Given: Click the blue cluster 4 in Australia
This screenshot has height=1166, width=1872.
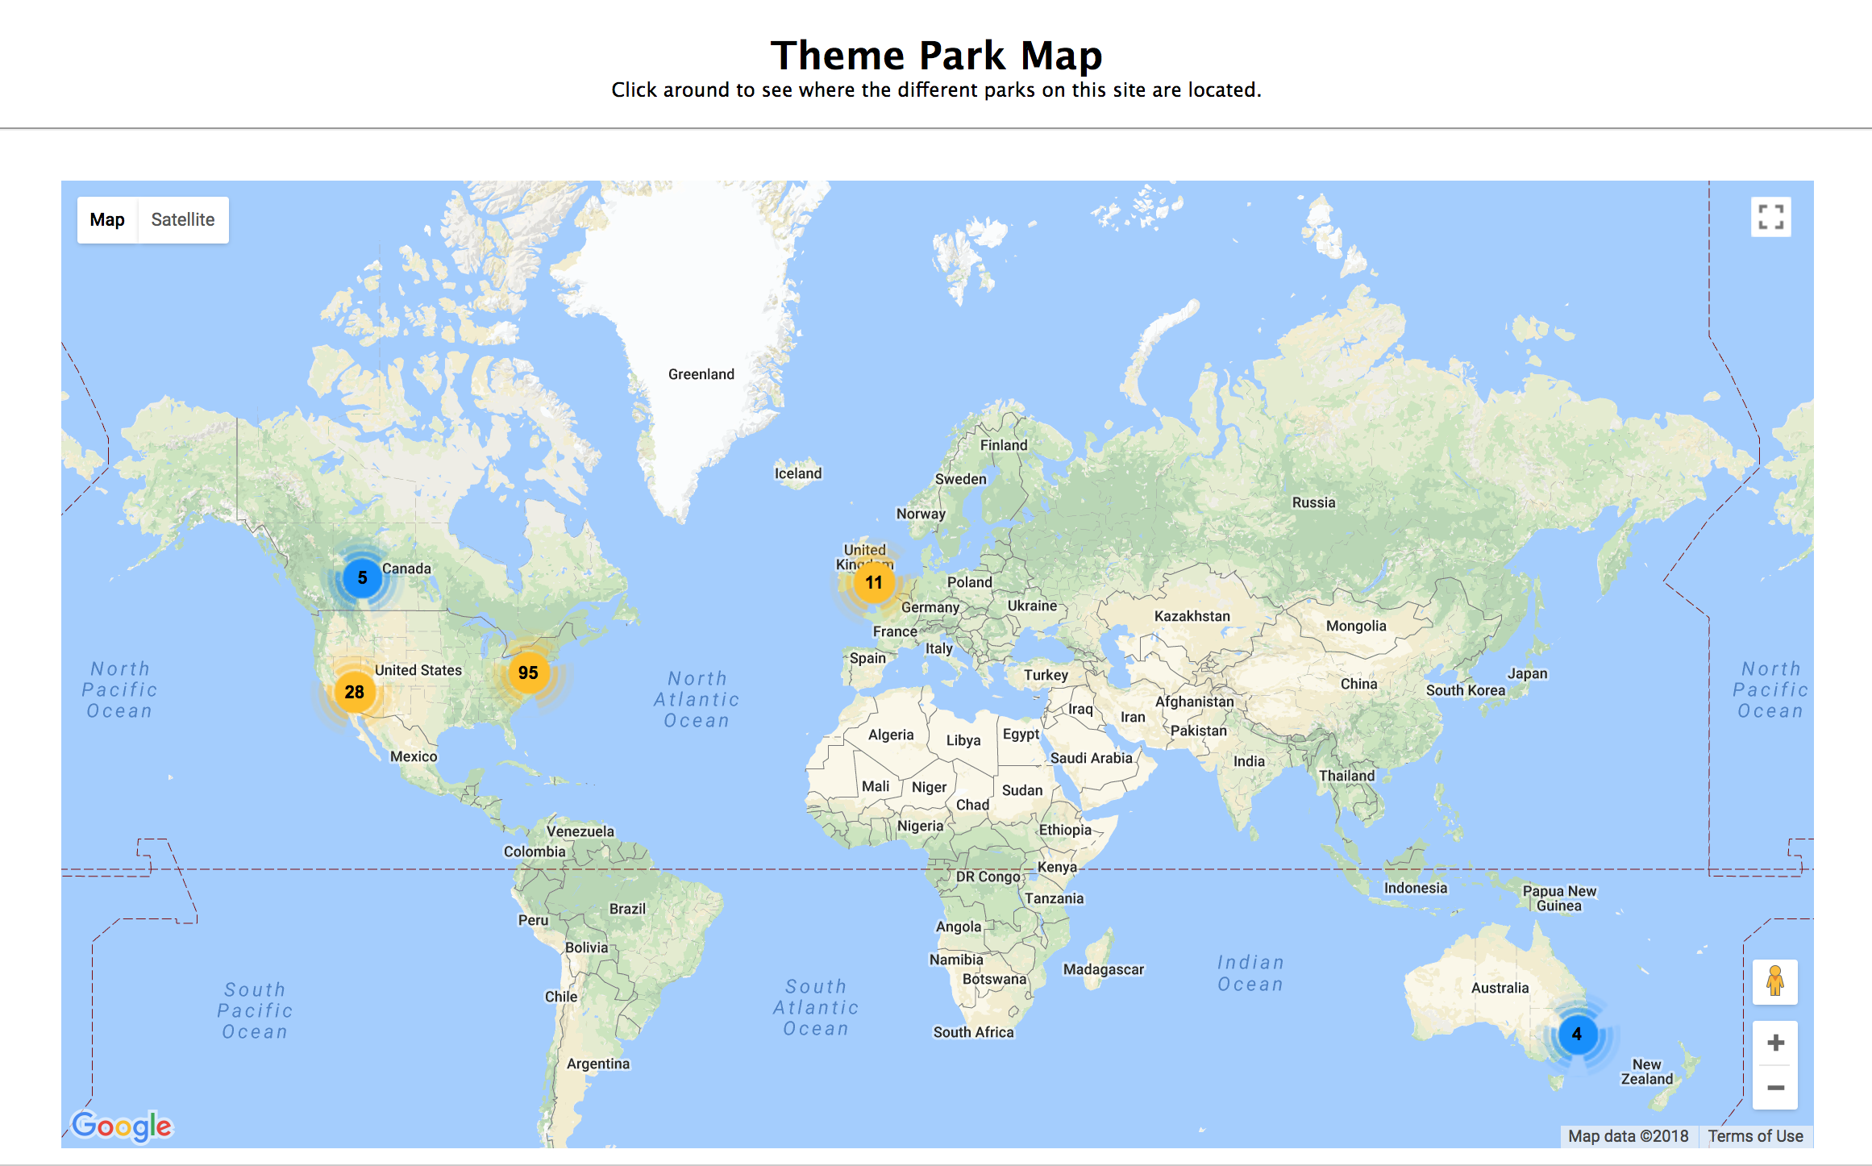Looking at the screenshot, I should (x=1576, y=1034).
